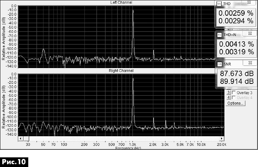Click the overlay number 4 button

229,97
